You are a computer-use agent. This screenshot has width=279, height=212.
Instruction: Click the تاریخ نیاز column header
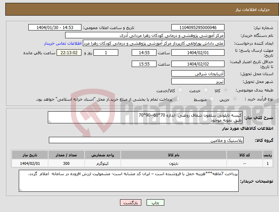(30, 155)
